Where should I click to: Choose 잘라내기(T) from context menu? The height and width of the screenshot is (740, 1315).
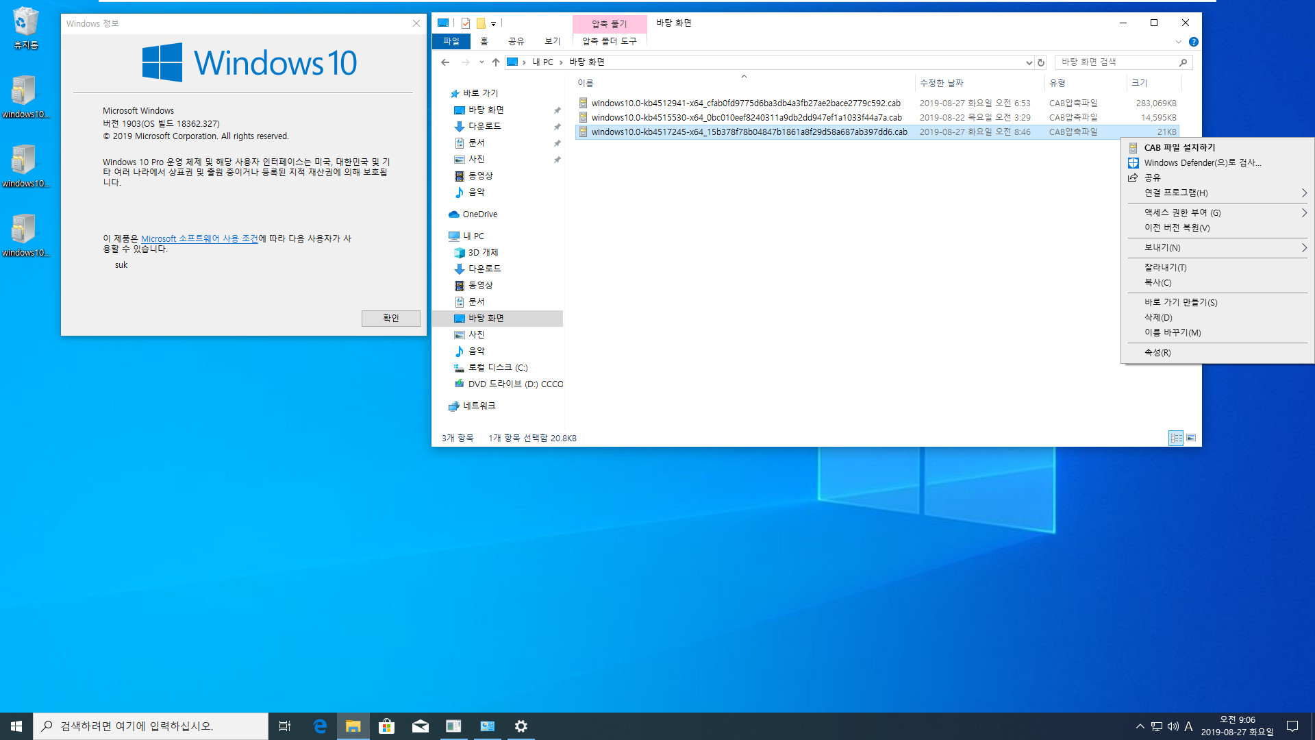pyautogui.click(x=1218, y=267)
